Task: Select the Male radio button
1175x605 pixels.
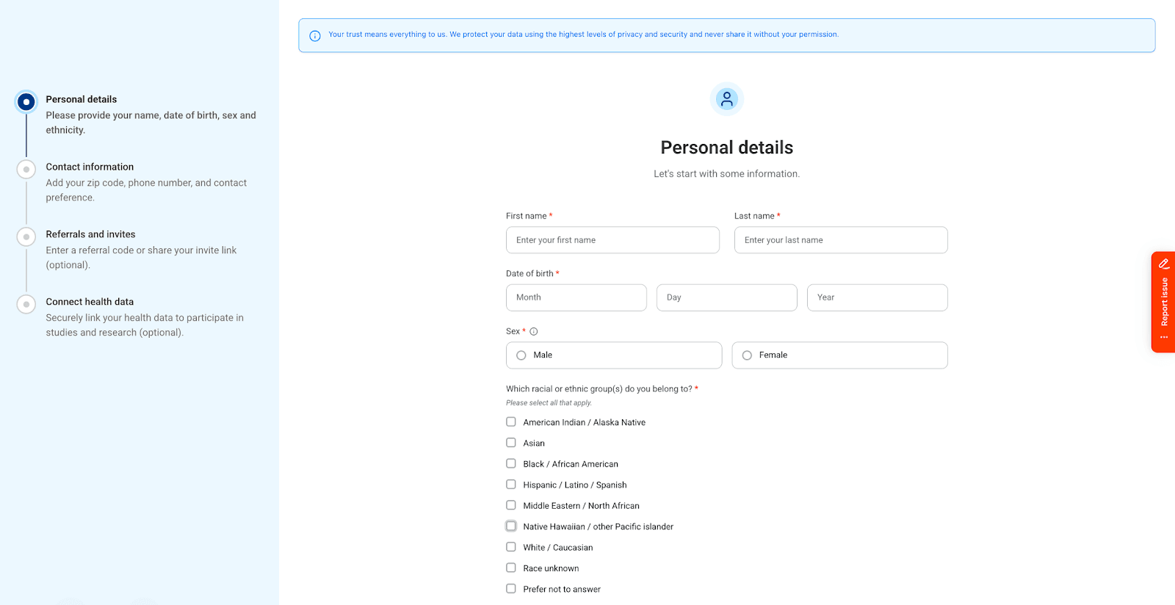Action: (521, 355)
